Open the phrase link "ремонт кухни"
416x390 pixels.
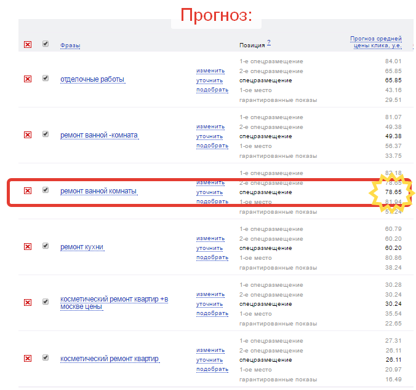82,247
